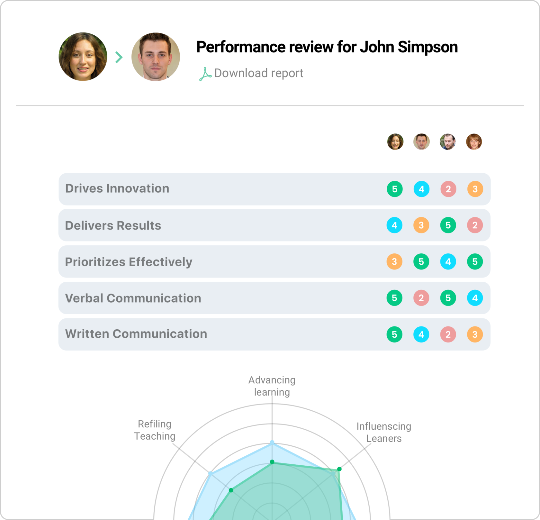The height and width of the screenshot is (520, 540).
Task: Click the green Influenscing Leaners radar data point
Action: pyautogui.click(x=339, y=469)
